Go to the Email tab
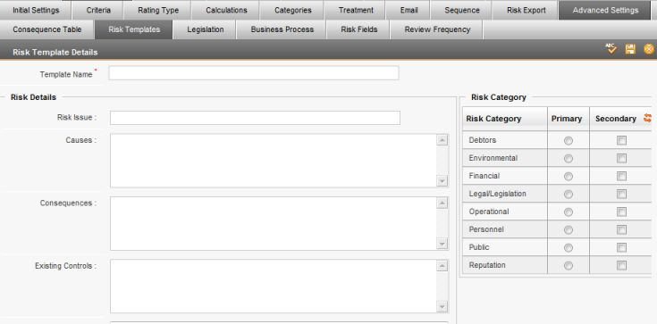 [x=409, y=10]
